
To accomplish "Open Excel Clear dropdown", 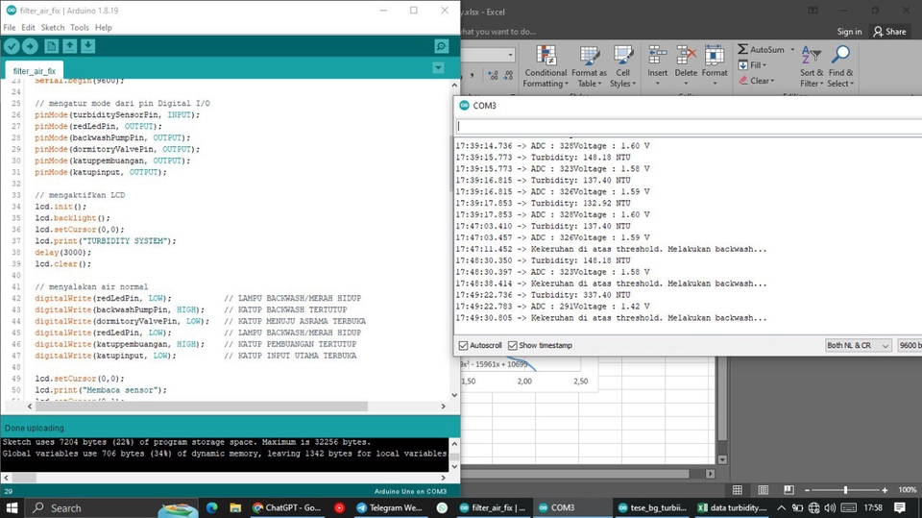I will (x=757, y=81).
